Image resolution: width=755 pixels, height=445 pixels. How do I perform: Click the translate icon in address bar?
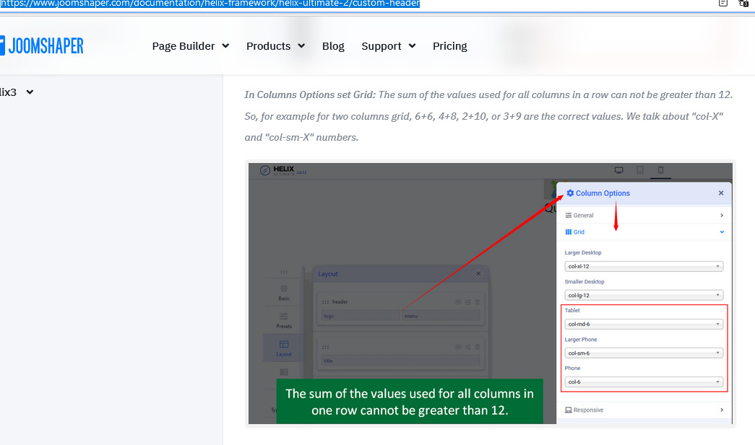click(743, 4)
